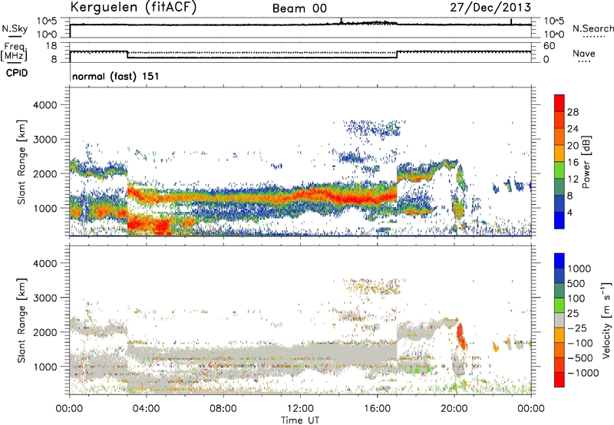This screenshot has width=614, height=425.
Task: Select the normal (fast) 151 text
Action: tap(116, 76)
